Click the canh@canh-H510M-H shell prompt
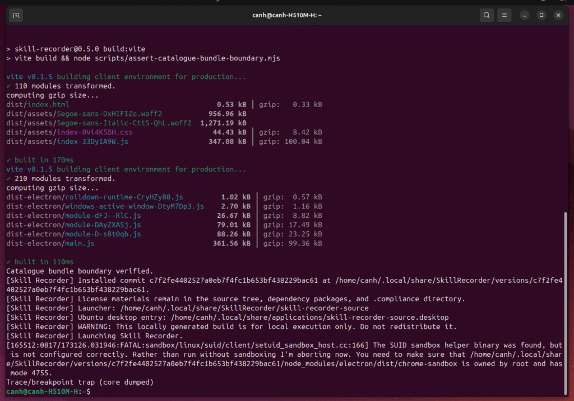The height and width of the screenshot is (401, 574). [x=48, y=391]
